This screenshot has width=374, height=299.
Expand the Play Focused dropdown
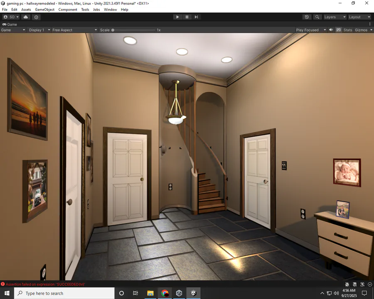point(310,30)
